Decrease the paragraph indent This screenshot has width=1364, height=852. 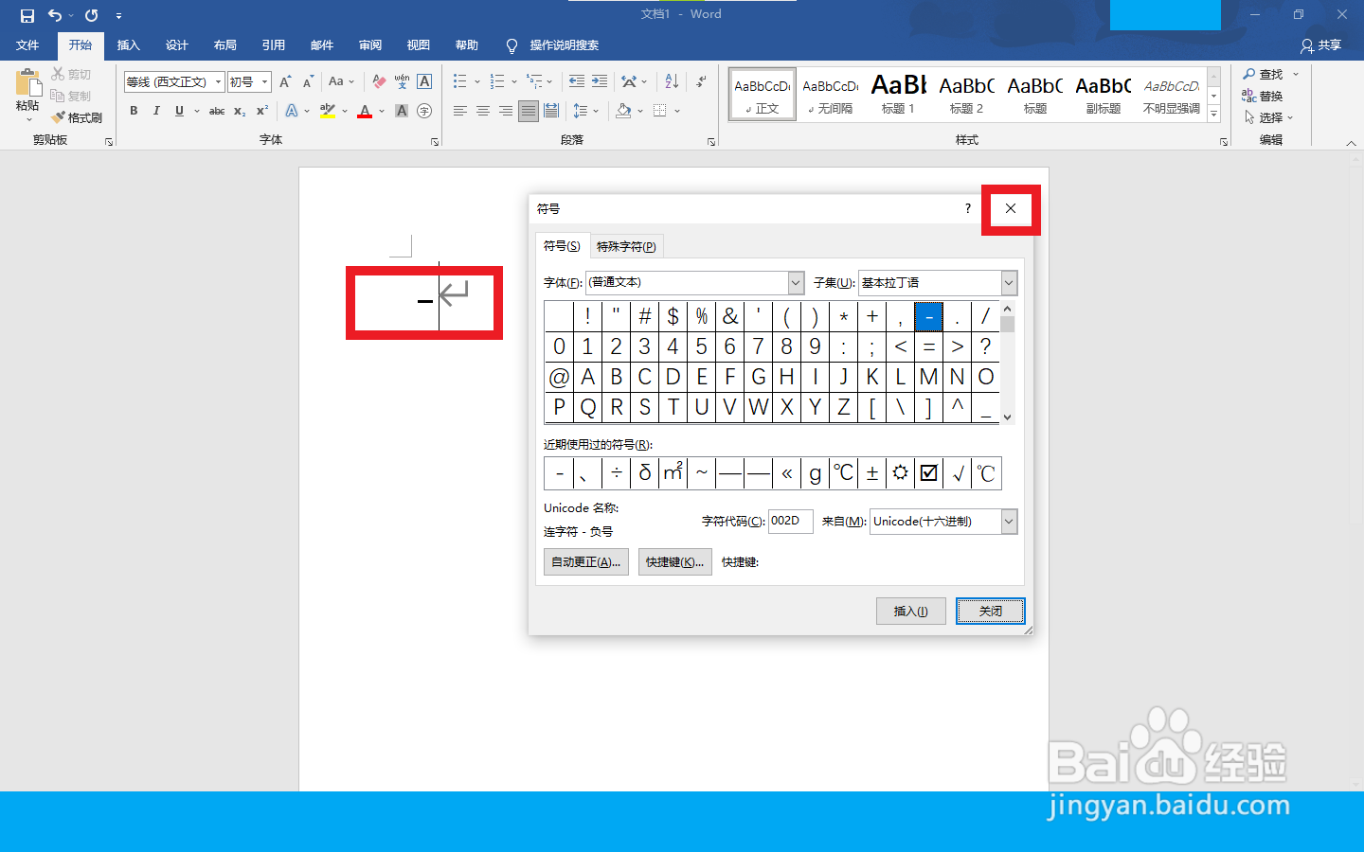tap(577, 81)
